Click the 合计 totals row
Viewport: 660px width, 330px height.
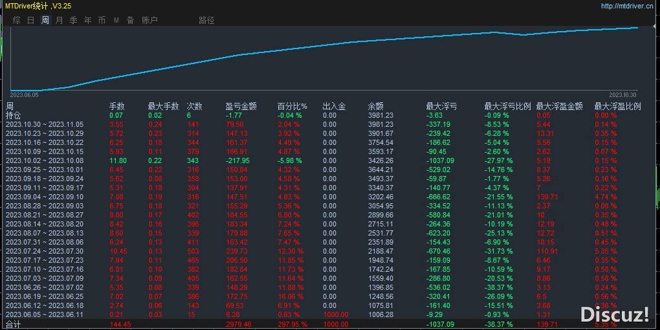pos(14,324)
